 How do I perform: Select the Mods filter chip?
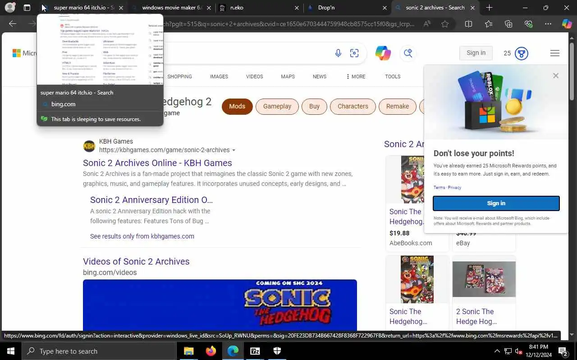(237, 106)
